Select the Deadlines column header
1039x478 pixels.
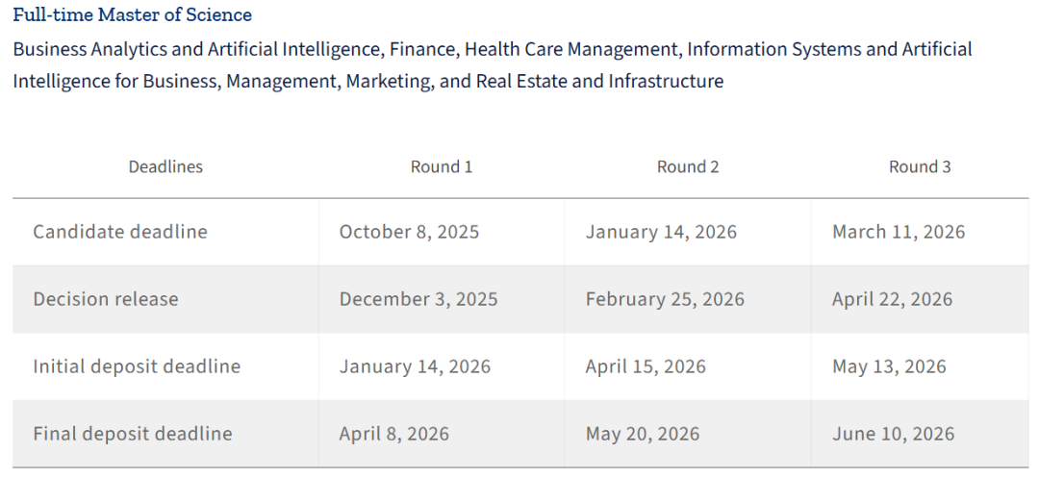pyautogui.click(x=165, y=166)
